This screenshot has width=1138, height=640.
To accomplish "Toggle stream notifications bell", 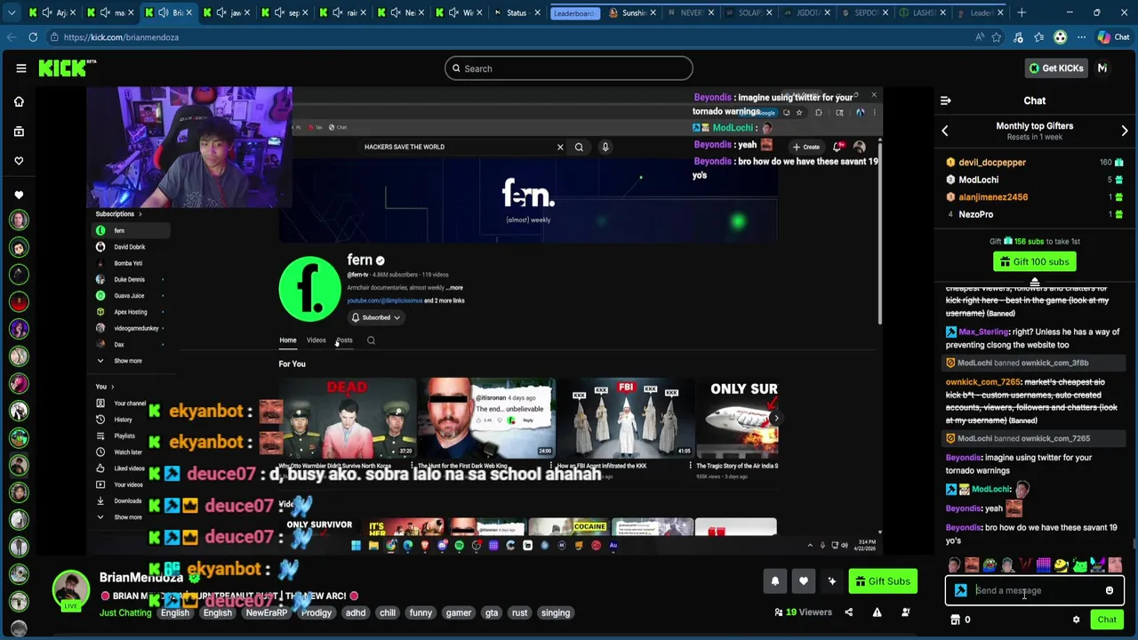I will [775, 581].
